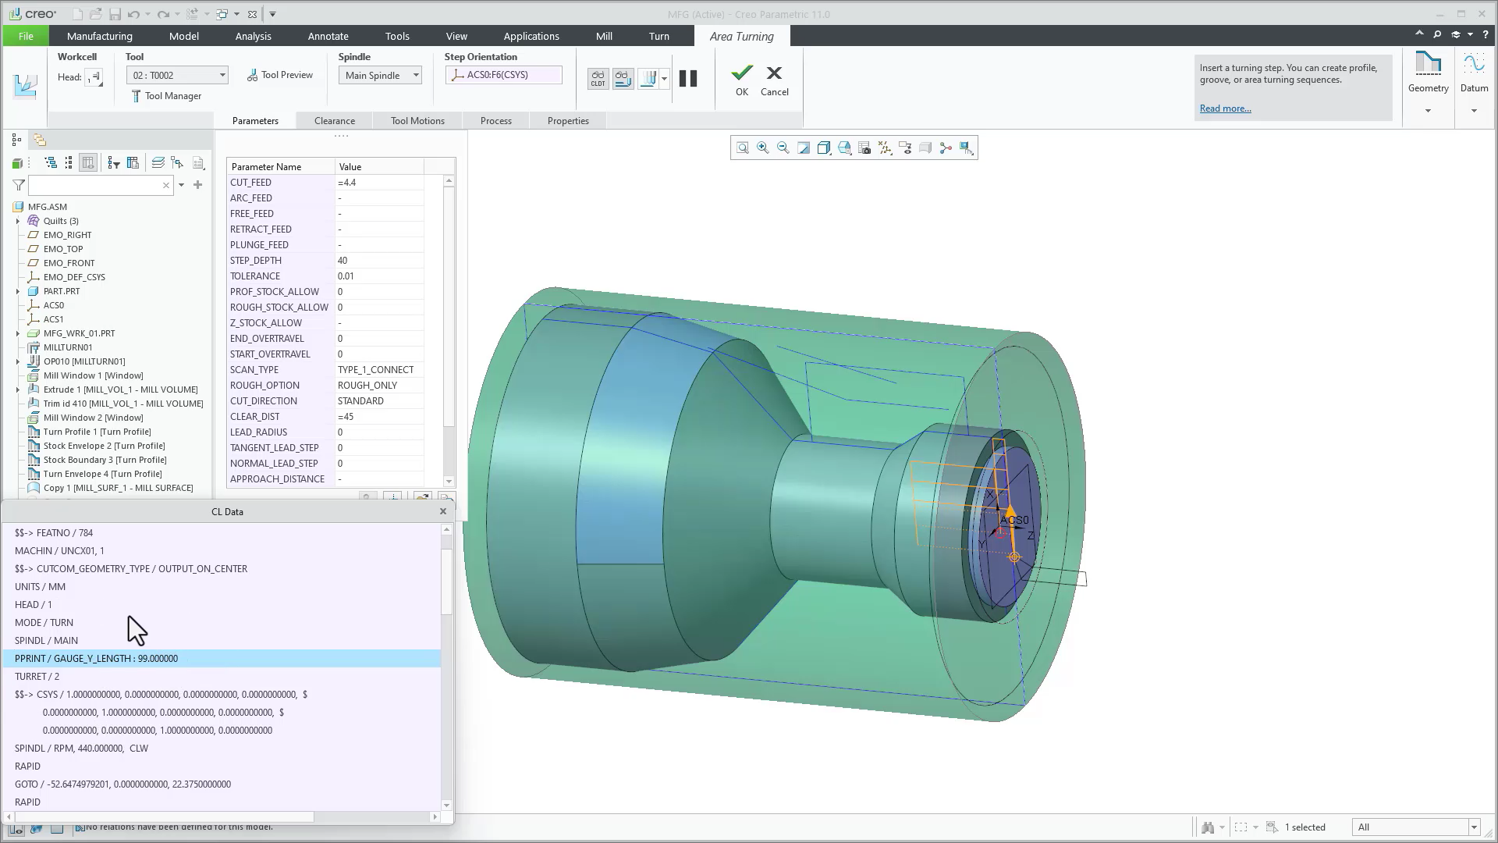Image resolution: width=1498 pixels, height=843 pixels.
Task: Open Tool Preview
Action: [x=280, y=75]
